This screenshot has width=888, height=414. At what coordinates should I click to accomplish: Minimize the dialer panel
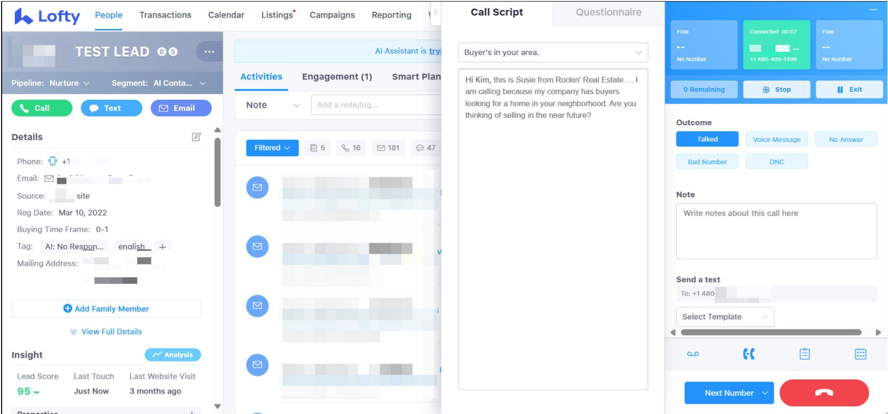[873, 10]
